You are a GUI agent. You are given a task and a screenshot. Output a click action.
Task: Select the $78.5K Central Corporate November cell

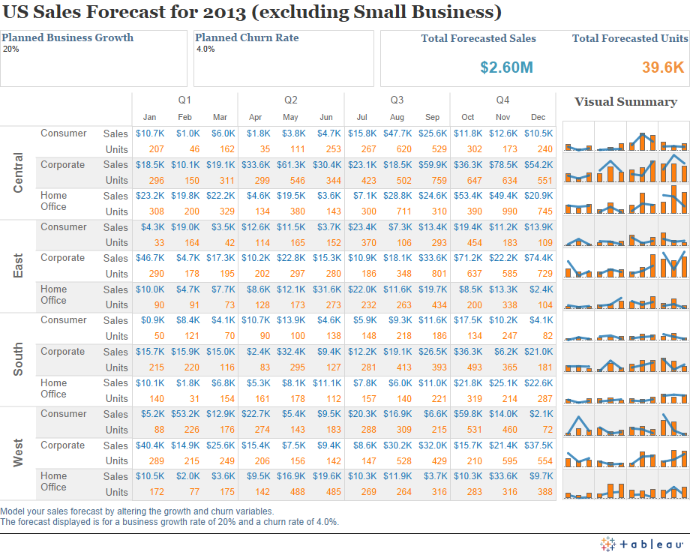pyautogui.click(x=502, y=164)
